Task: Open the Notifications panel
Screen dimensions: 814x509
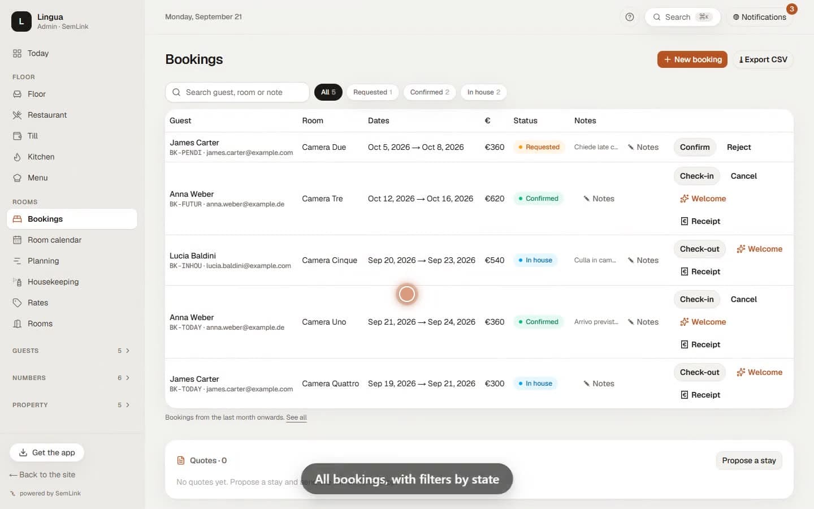Action: (760, 17)
